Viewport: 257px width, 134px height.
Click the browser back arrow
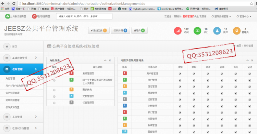3,3
